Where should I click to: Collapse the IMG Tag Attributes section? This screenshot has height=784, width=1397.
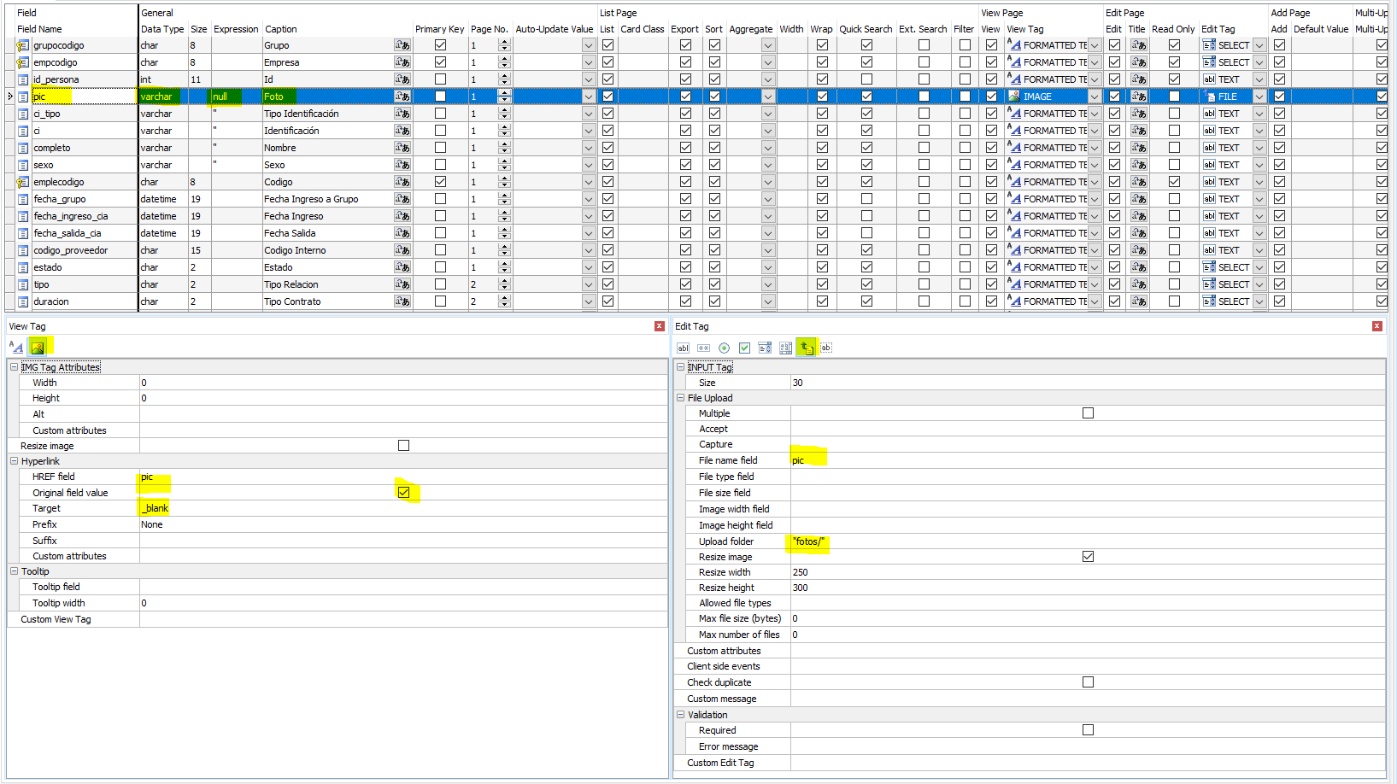click(14, 367)
